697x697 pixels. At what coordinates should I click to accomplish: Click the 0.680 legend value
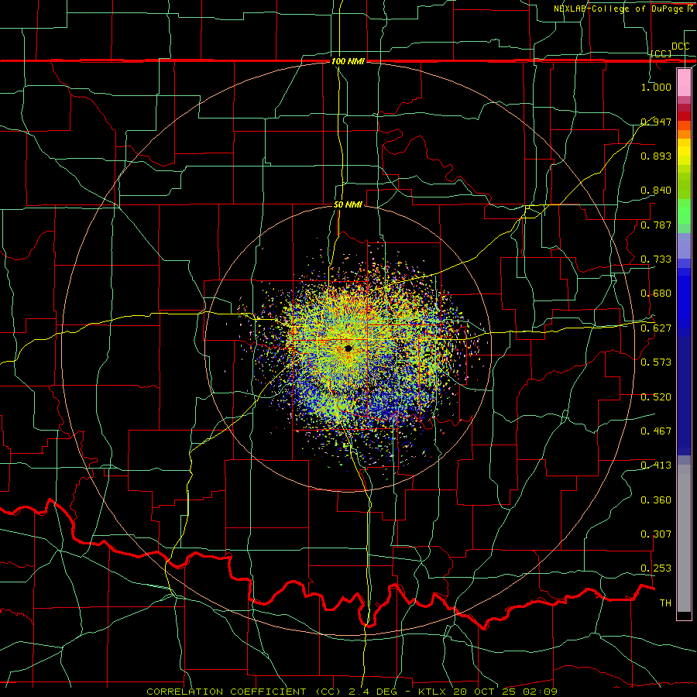pos(656,293)
